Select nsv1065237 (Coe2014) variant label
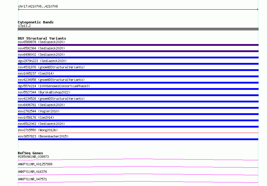The width and height of the screenshot is (267, 186). click(x=36, y=73)
